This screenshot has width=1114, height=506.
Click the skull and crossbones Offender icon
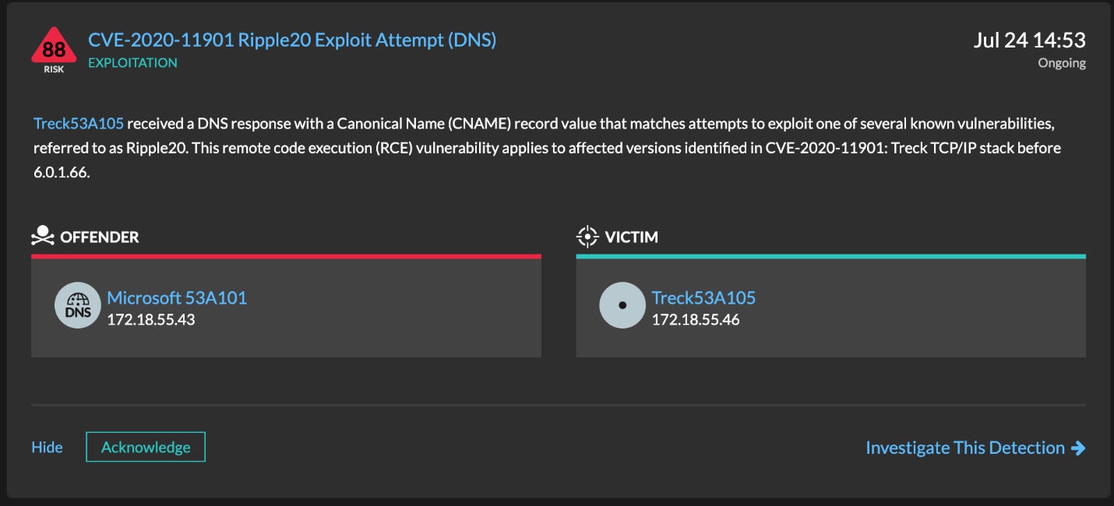tap(43, 236)
